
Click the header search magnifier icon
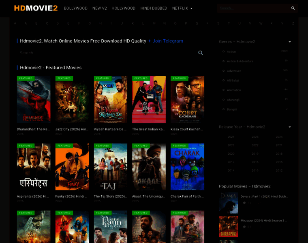coord(293,8)
